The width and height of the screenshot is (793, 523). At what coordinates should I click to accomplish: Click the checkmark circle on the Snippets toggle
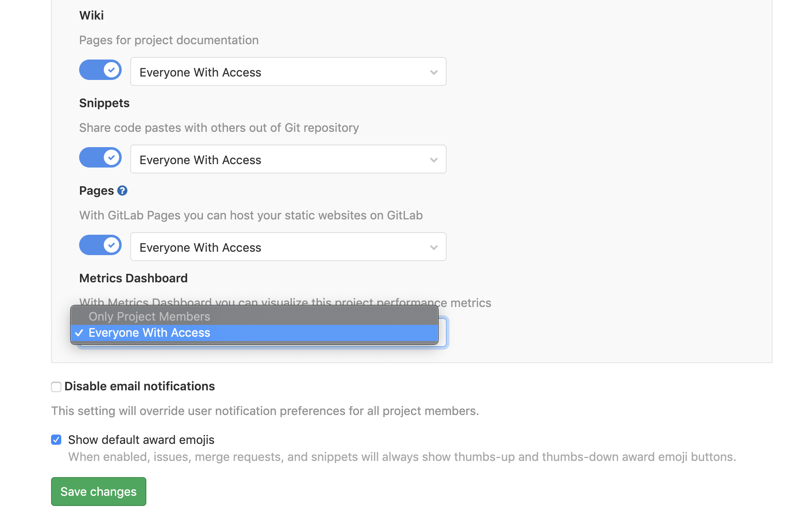(x=111, y=157)
